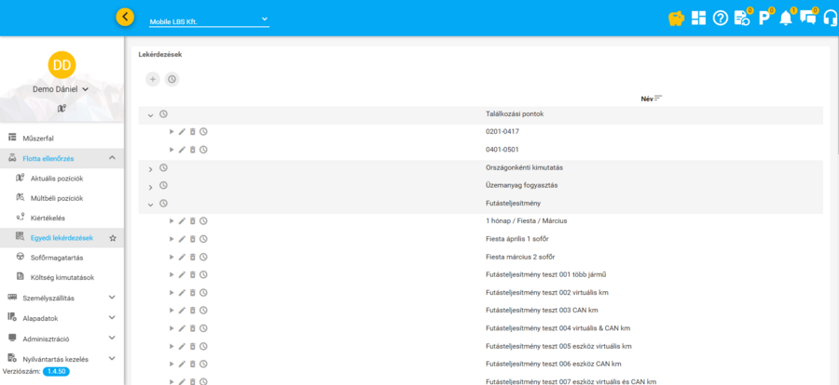Open the help question mark icon
This screenshot has width=839, height=385.
click(x=720, y=18)
